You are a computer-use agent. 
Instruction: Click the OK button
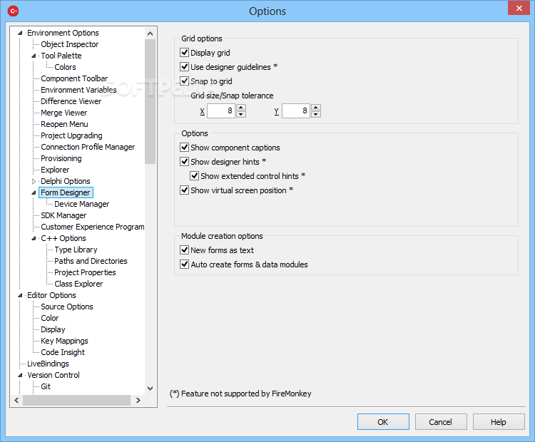[x=383, y=422]
